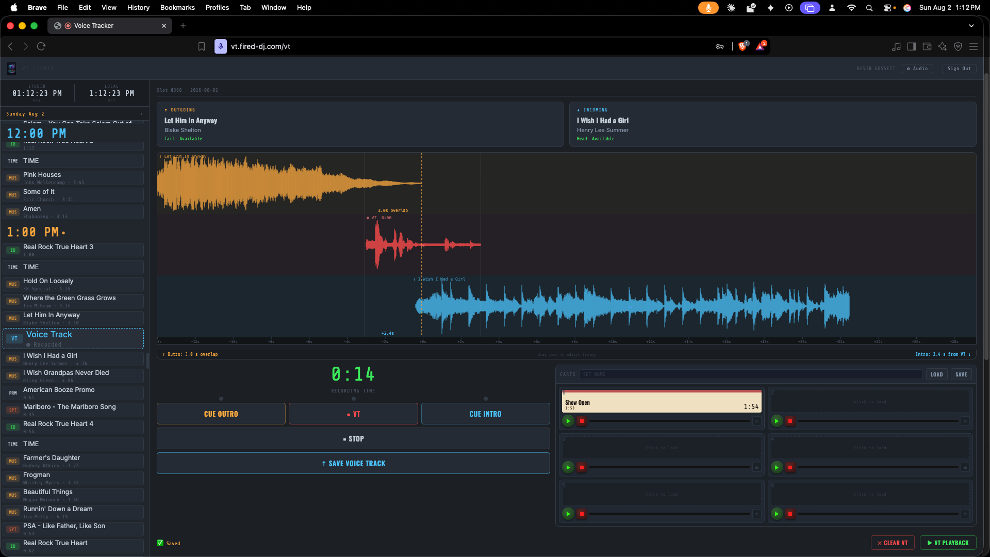Eject cart slot 6
990x557 pixels.
click(965, 514)
